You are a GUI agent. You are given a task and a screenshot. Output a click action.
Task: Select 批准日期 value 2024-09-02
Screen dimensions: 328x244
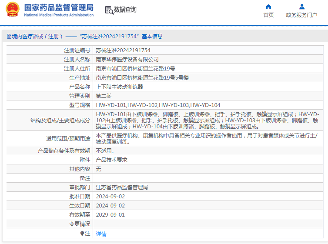click(x=110, y=197)
